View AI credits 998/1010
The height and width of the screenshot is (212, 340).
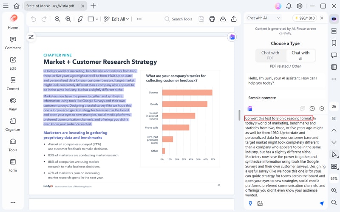coord(305,18)
